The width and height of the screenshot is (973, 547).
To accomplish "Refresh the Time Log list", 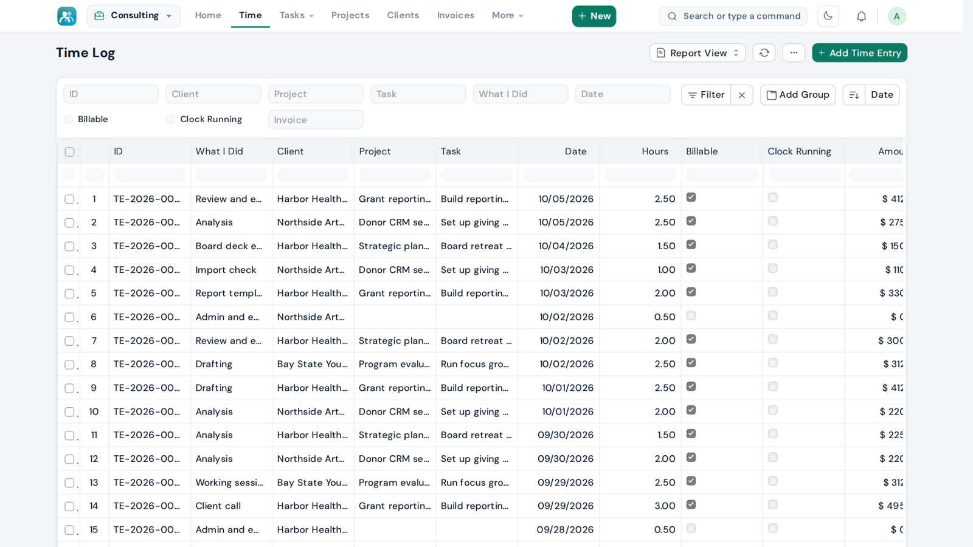I will (x=764, y=53).
